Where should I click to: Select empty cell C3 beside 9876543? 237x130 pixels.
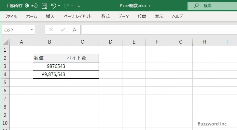[82, 66]
